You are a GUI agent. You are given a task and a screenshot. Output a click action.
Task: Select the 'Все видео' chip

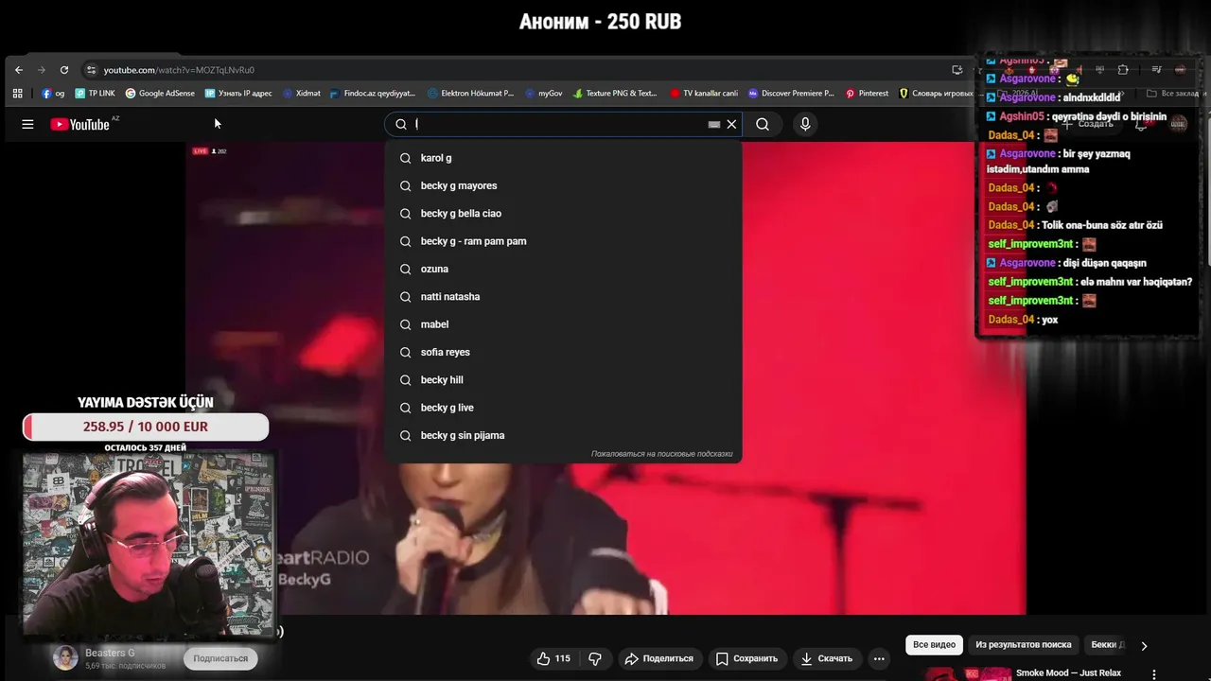click(934, 645)
